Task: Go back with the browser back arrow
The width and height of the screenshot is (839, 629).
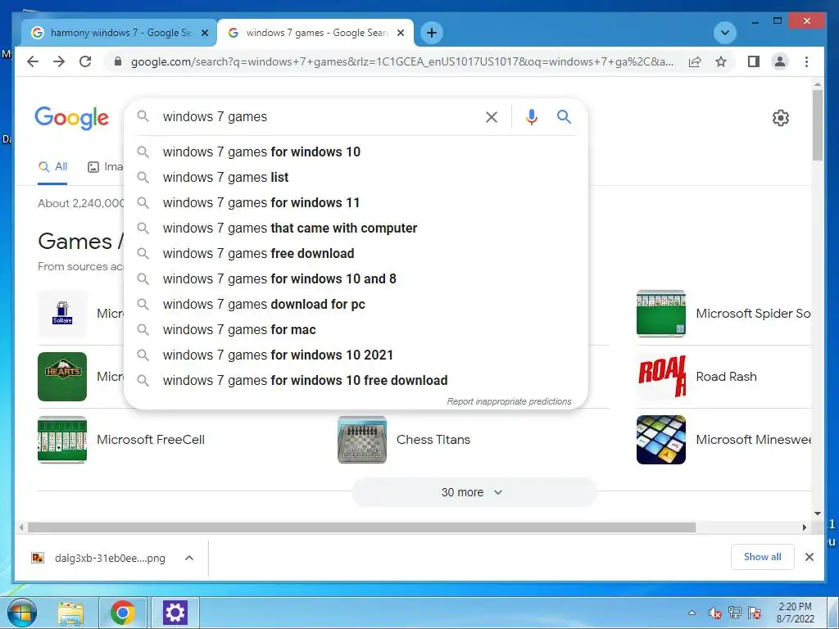Action: 33,61
